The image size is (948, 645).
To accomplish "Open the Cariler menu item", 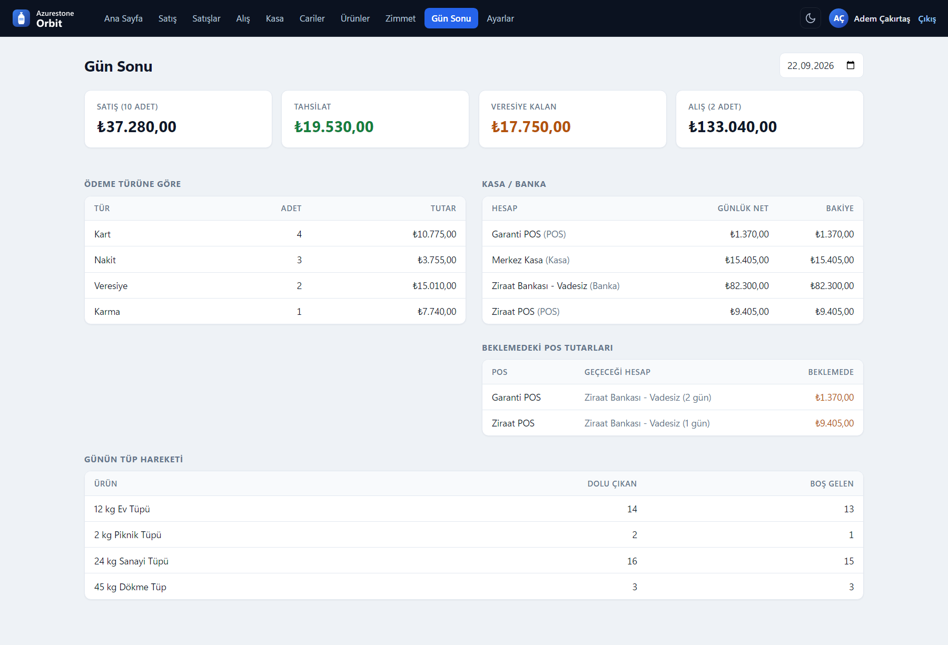I will point(312,18).
